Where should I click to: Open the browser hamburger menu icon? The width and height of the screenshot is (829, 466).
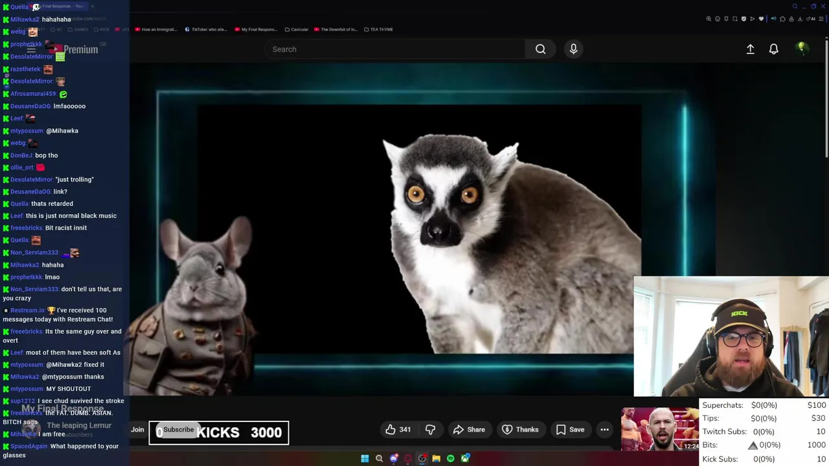[821, 19]
